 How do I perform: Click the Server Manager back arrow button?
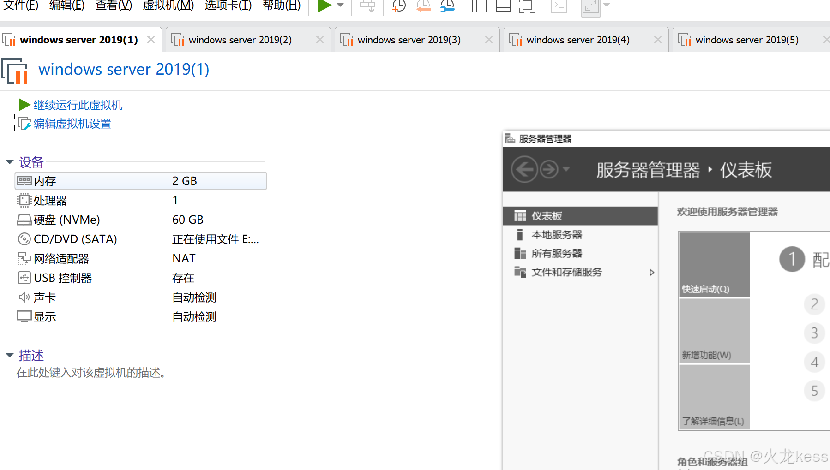[x=524, y=169]
